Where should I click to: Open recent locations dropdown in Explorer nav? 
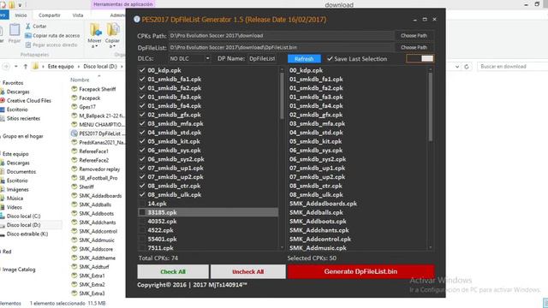tap(15, 67)
